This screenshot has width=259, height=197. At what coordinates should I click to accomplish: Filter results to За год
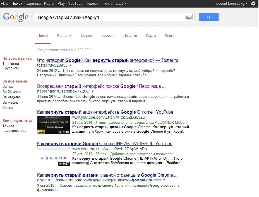8,108
